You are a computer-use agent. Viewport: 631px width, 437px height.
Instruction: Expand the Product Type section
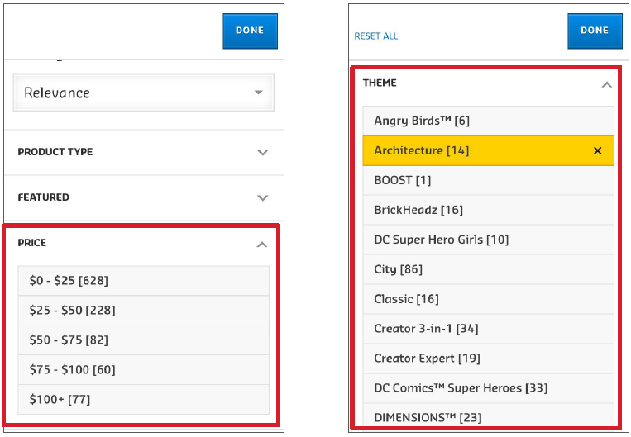[x=143, y=152]
